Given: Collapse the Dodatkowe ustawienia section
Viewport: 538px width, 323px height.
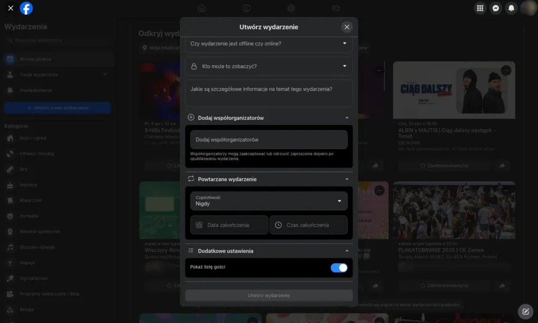Looking at the screenshot, I should coord(347,251).
